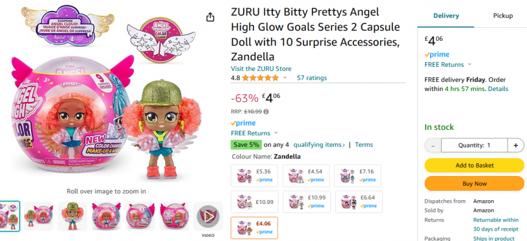Visit the ZURU Store link
Image resolution: width=527 pixels, height=241 pixels.
click(261, 69)
